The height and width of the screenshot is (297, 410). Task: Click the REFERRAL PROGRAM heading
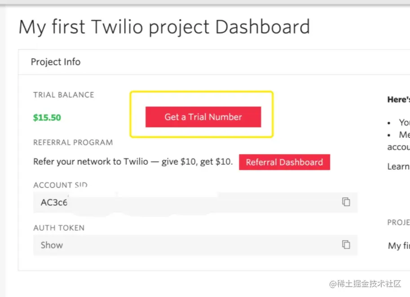pyautogui.click(x=73, y=142)
